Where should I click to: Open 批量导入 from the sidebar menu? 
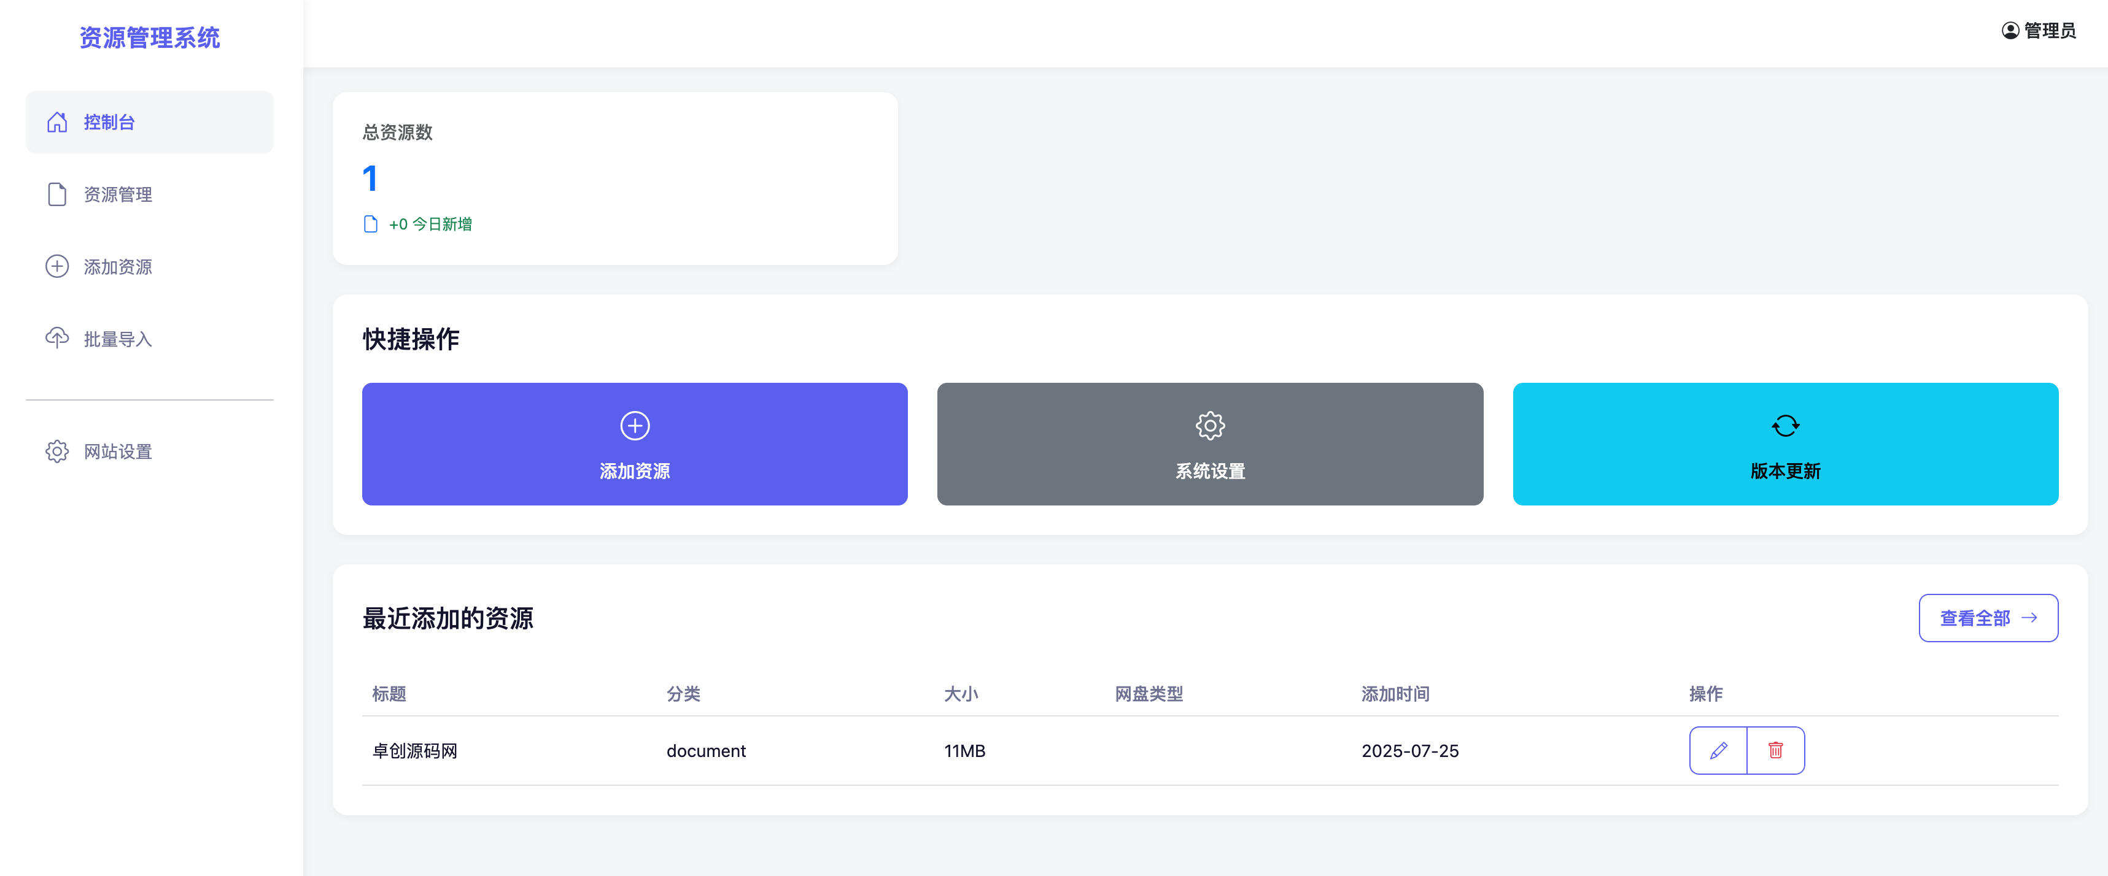click(x=116, y=337)
